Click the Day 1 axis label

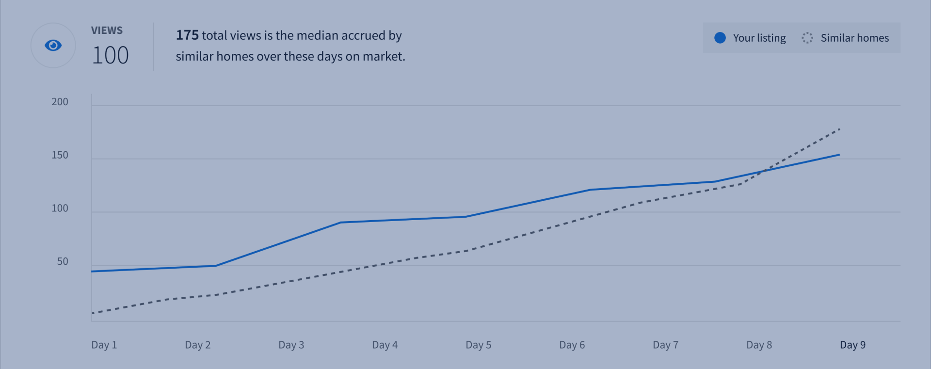pos(104,345)
